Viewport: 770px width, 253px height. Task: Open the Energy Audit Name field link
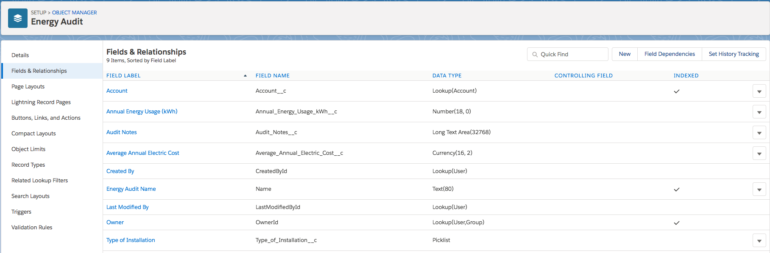pos(131,189)
